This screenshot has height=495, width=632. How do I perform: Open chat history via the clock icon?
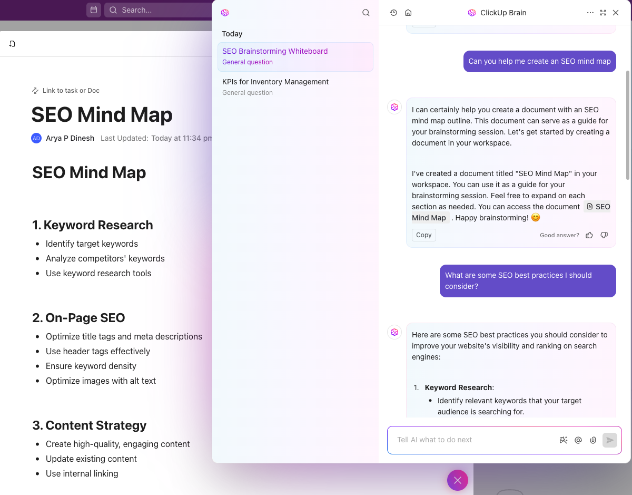(393, 12)
